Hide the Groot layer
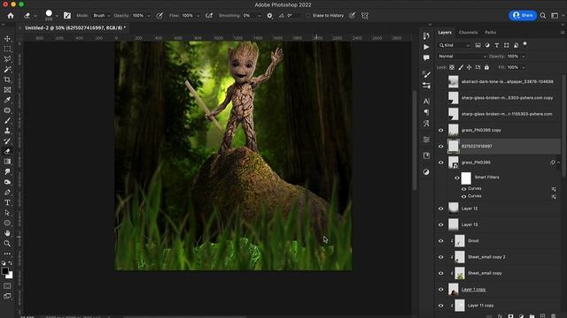Viewport: 567px width, 318px height. [441, 241]
